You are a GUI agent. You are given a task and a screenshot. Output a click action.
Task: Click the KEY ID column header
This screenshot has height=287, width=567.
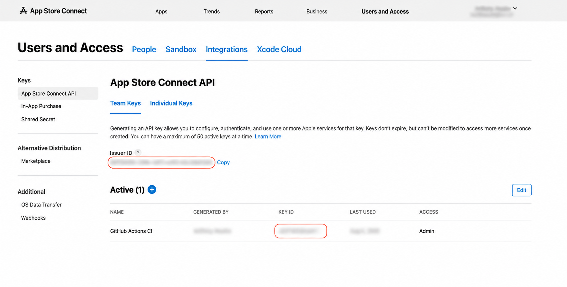pos(286,212)
